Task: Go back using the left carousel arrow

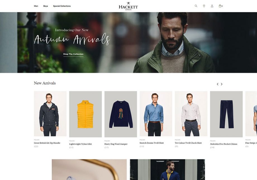Action: 218,84
